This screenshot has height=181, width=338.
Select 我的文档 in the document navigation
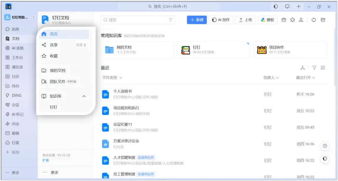[64, 70]
